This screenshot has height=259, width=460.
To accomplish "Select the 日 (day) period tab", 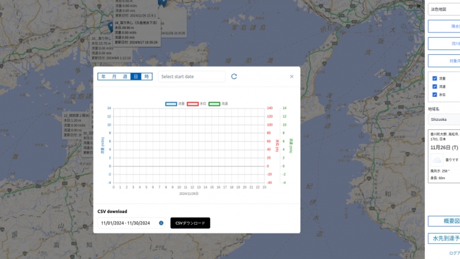I will (136, 77).
